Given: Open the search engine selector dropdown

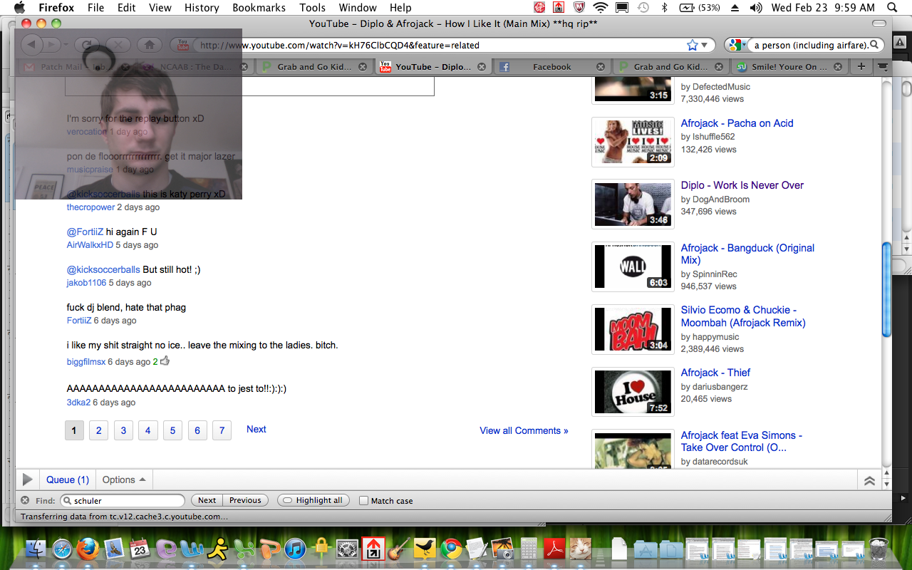Looking at the screenshot, I should pos(737,45).
